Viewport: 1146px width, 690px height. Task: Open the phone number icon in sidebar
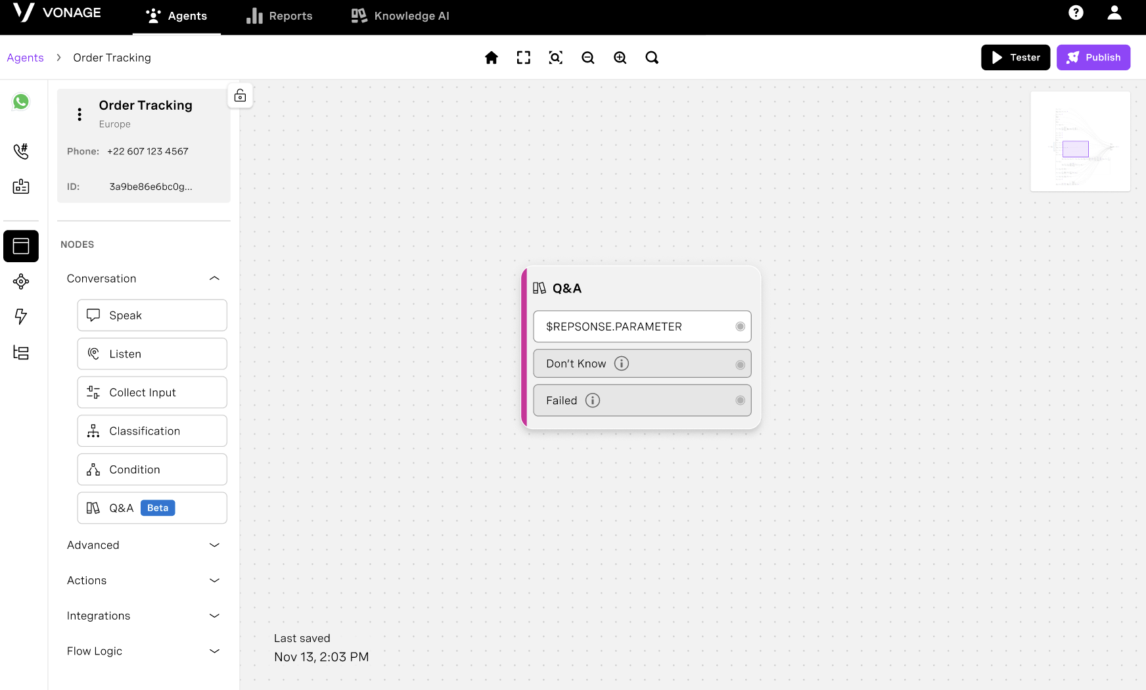(21, 151)
